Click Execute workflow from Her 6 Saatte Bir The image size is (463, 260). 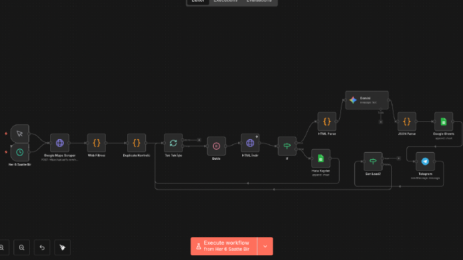point(224,246)
